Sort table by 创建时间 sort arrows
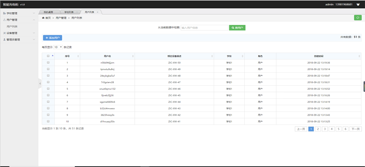 [359, 56]
